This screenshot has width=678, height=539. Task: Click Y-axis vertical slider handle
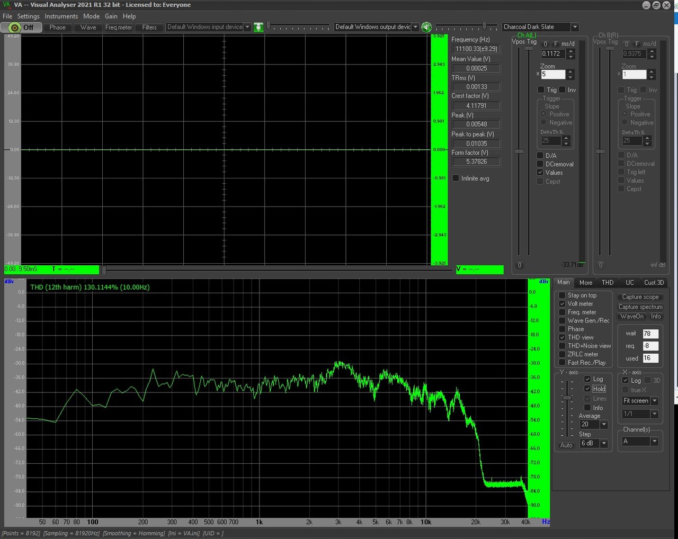(x=567, y=398)
